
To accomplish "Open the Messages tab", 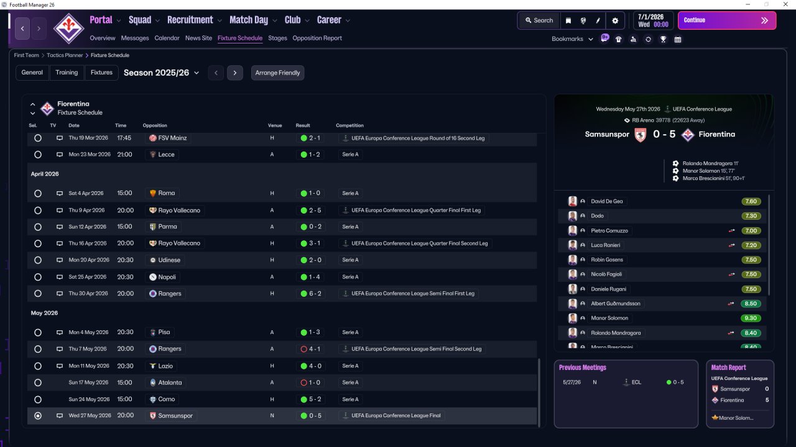I will click(135, 38).
